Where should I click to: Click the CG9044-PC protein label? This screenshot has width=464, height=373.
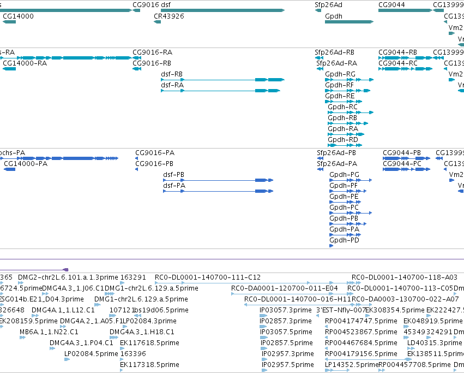[x=402, y=164]
